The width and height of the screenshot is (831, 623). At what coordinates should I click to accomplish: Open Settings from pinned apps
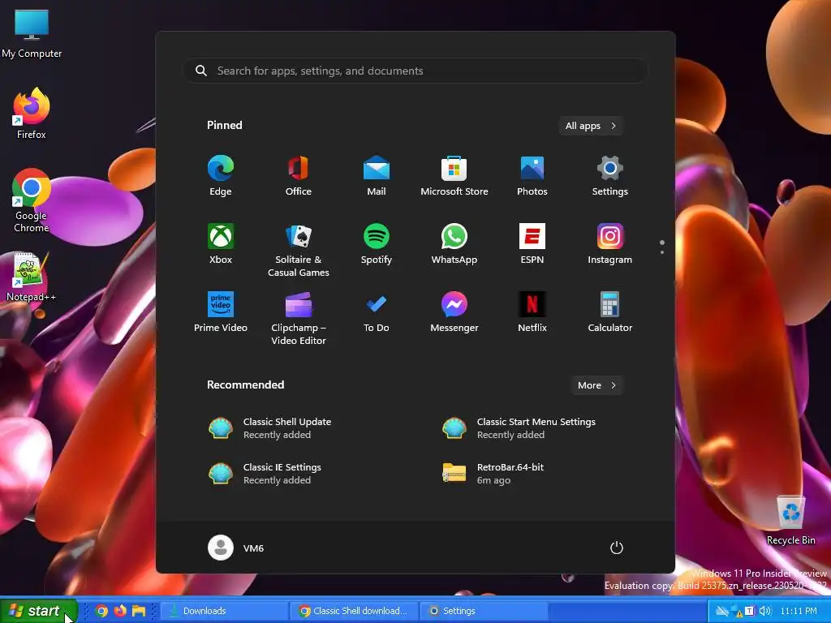click(610, 175)
